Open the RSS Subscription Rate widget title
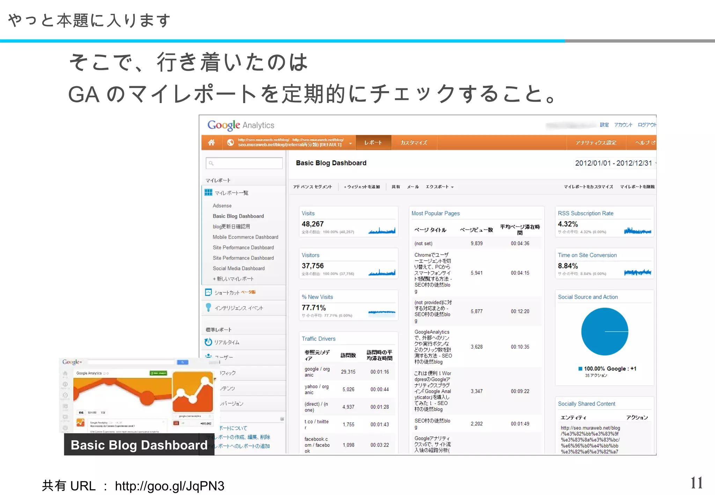 (585, 213)
